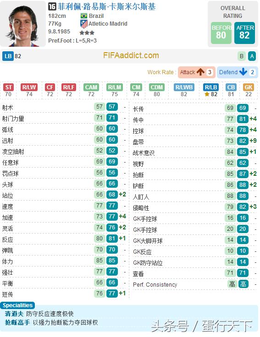The height and width of the screenshot is (337, 260).
Task: Click the GK反应 after value 10
Action: click(x=243, y=251)
